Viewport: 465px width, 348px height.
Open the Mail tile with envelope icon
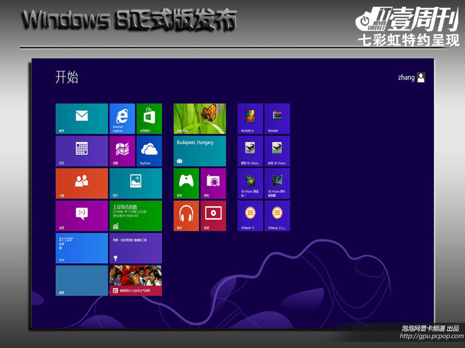pos(82,119)
